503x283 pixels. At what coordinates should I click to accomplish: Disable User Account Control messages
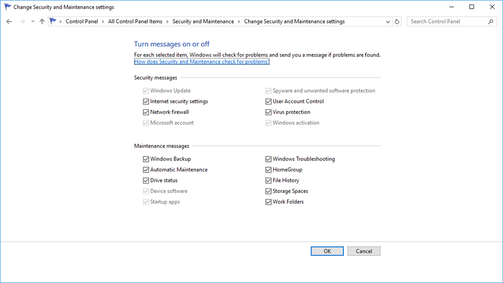(x=268, y=102)
